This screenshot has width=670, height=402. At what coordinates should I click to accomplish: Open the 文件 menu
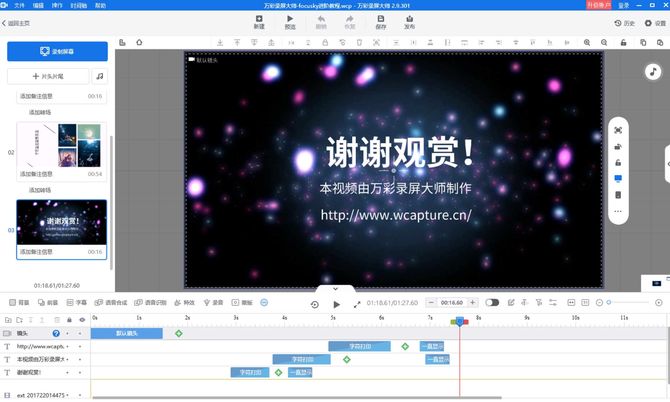tap(19, 5)
